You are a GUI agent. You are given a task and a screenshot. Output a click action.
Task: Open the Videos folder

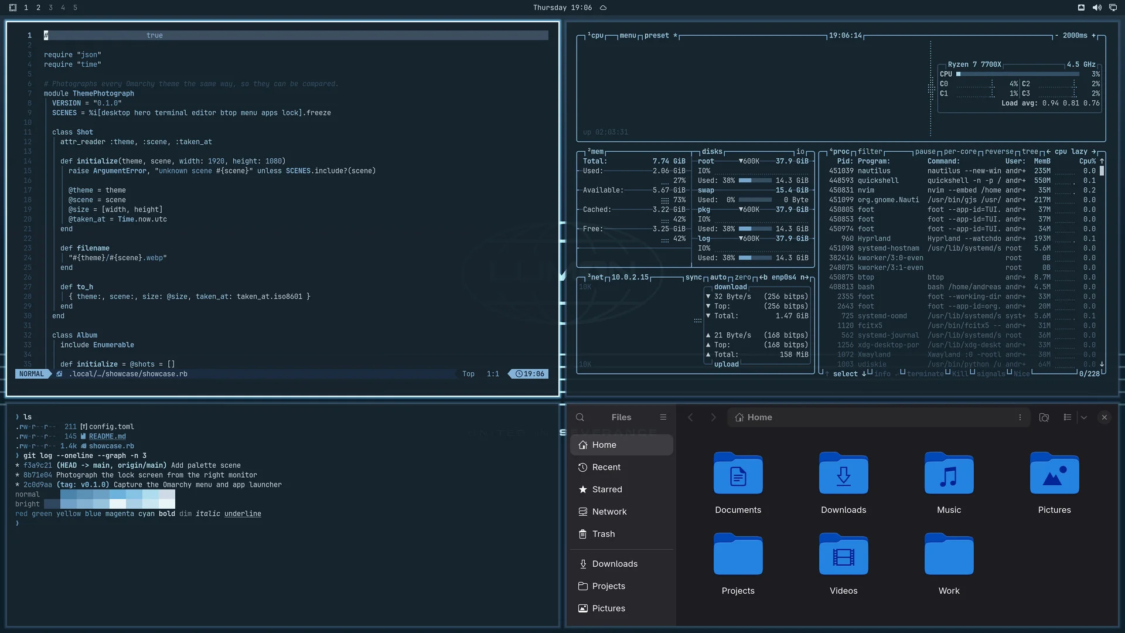pos(844,564)
